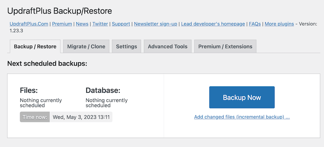Click the Time now label badge

pos(35,117)
